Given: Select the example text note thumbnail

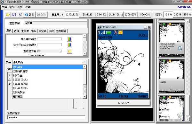Looking at the screenshot, I should pyautogui.click(x=171, y=40).
